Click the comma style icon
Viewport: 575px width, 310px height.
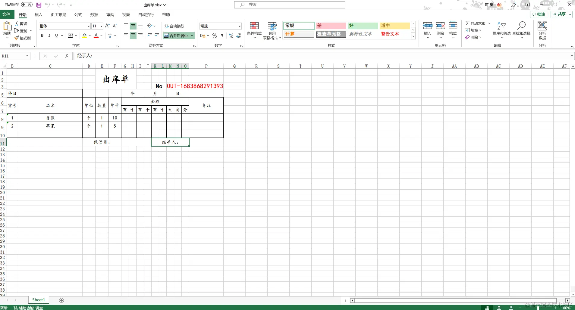[222, 36]
